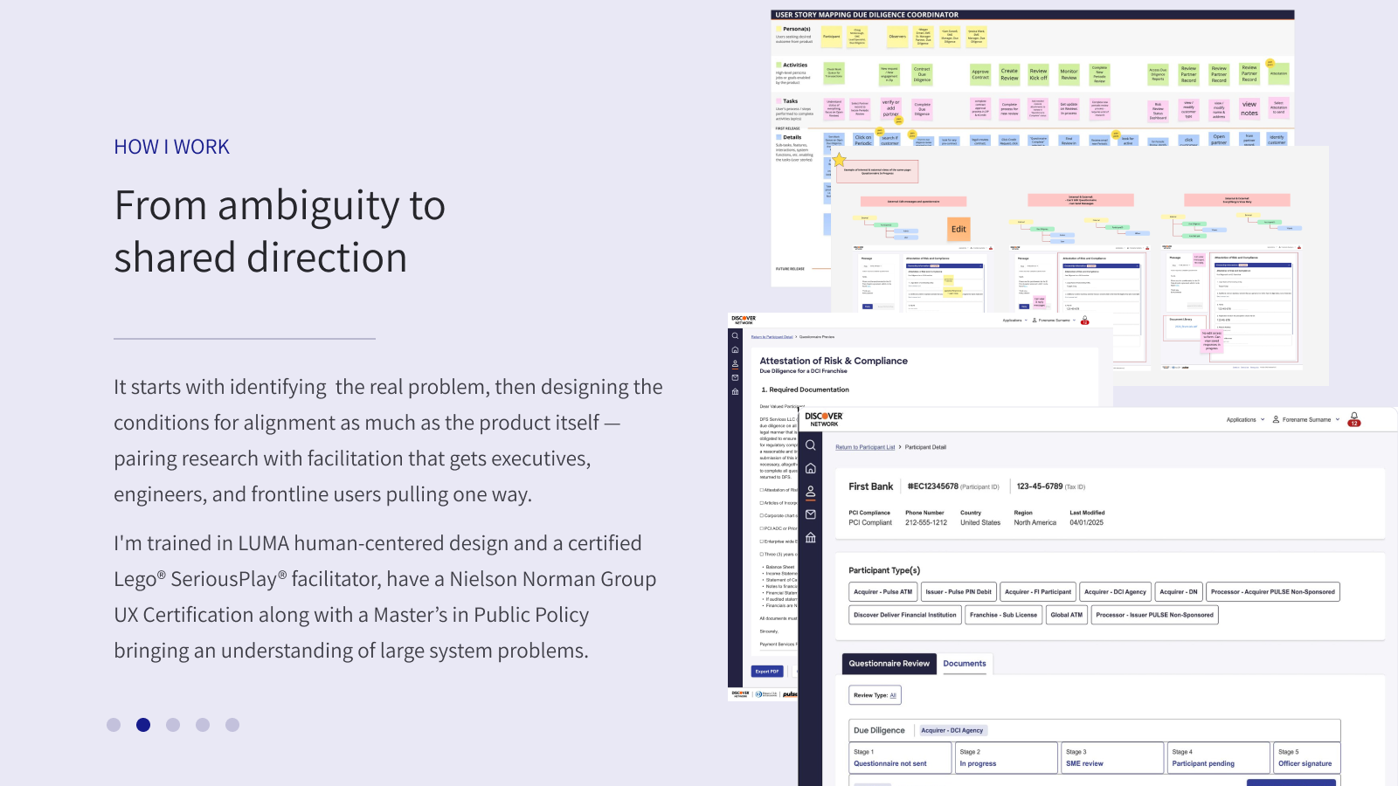Tick the Articles of Incorporation checkbox
The image size is (1398, 786).
(x=761, y=503)
